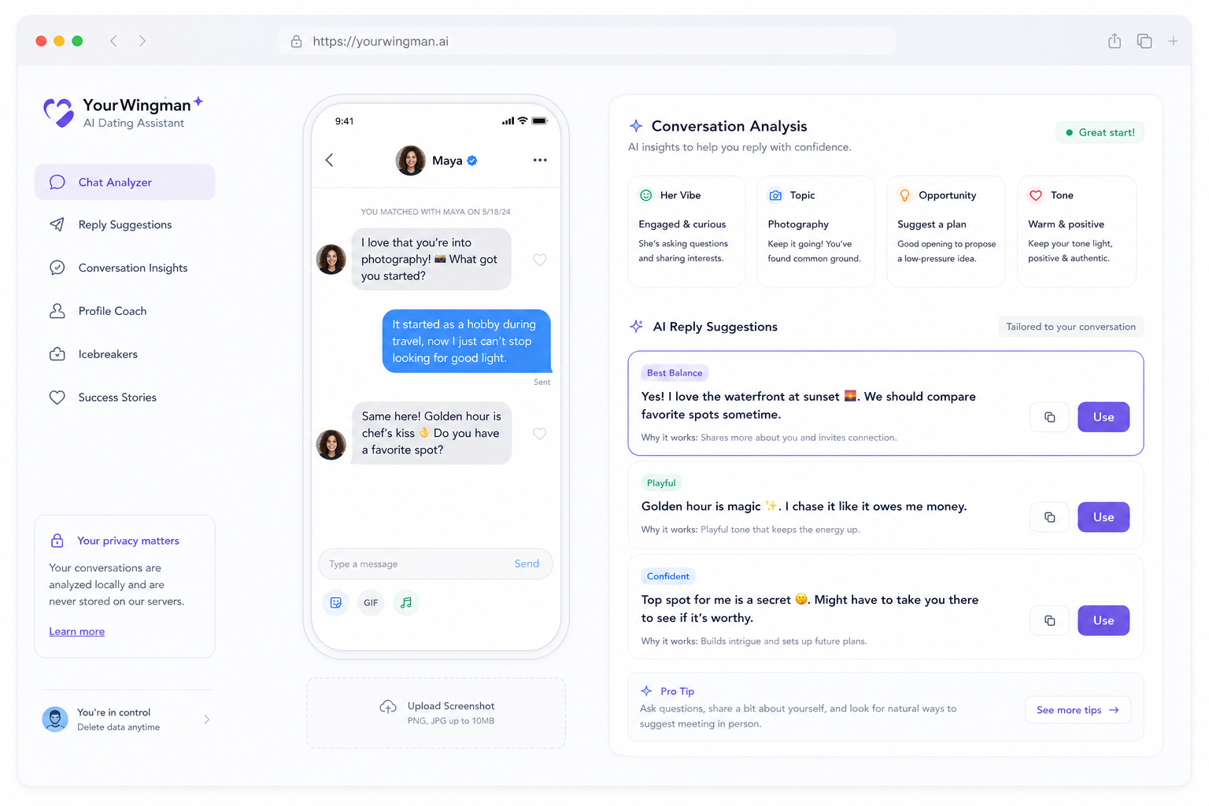1209x806 pixels.
Task: Copy the Playful reply suggestion
Action: (x=1049, y=517)
